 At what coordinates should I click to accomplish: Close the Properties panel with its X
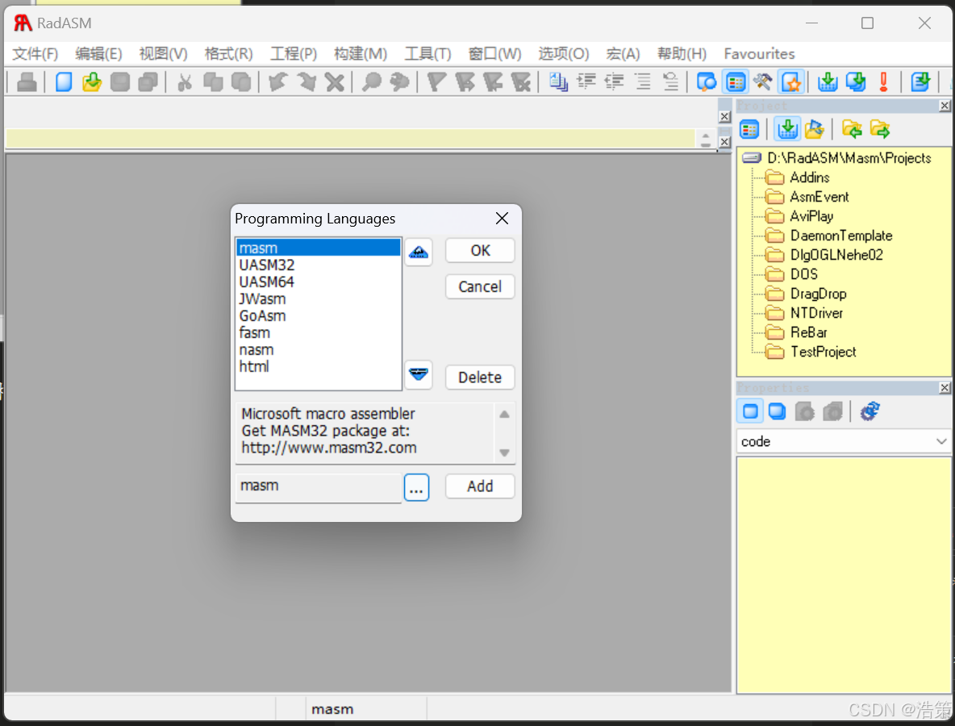pyautogui.click(x=945, y=388)
